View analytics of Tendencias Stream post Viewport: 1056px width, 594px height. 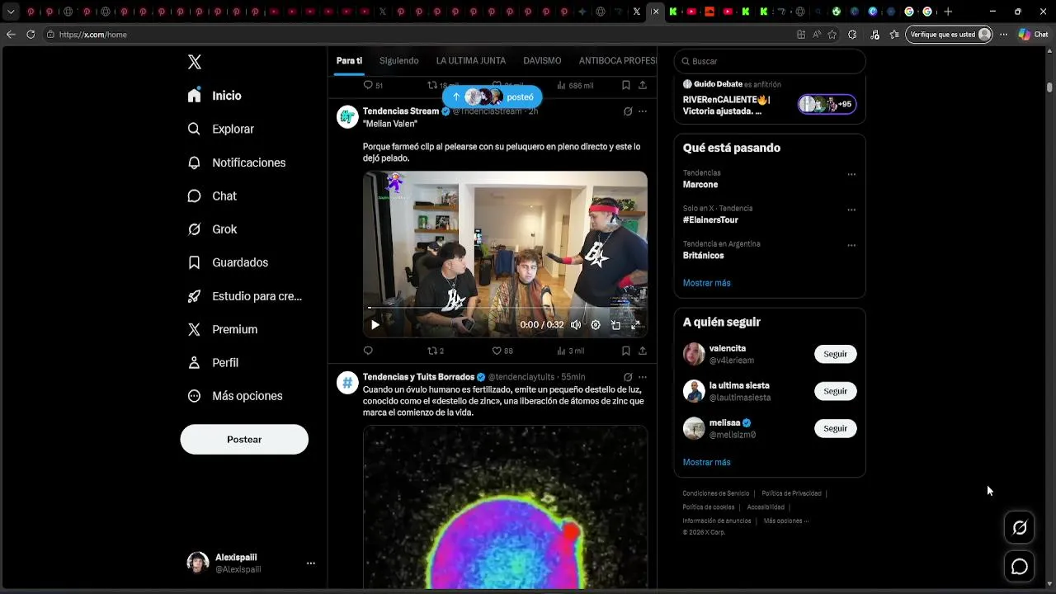tap(570, 351)
